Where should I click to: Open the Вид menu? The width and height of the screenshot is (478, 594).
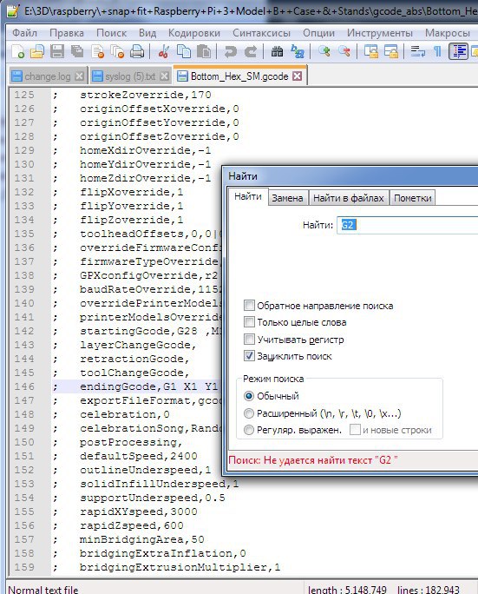[147, 33]
